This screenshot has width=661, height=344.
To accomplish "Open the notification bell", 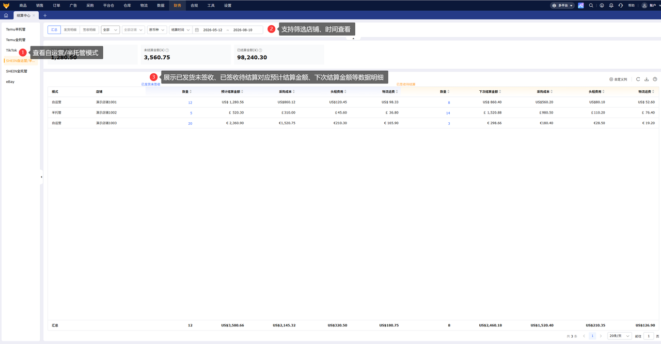I will coord(611,5).
